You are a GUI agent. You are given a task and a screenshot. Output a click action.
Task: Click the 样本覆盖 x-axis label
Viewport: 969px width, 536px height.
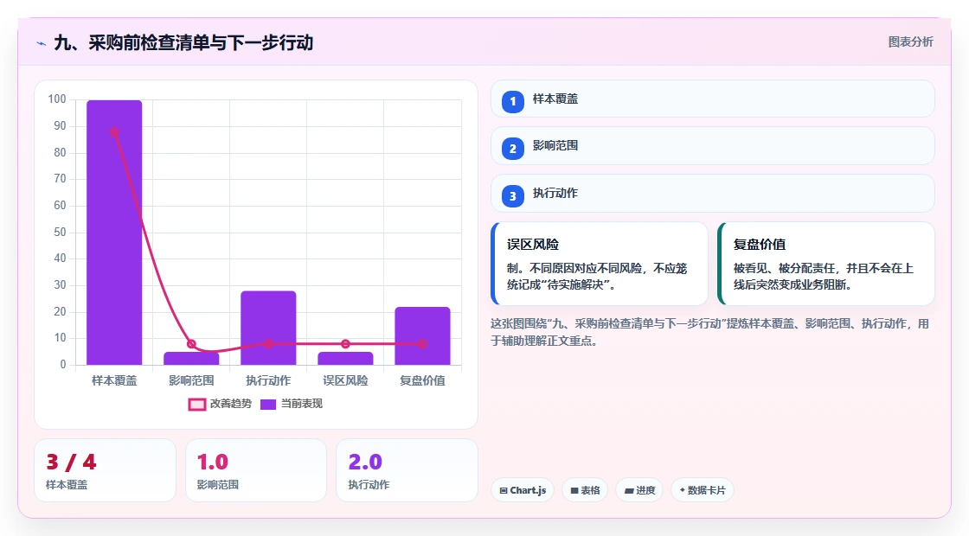coord(114,381)
